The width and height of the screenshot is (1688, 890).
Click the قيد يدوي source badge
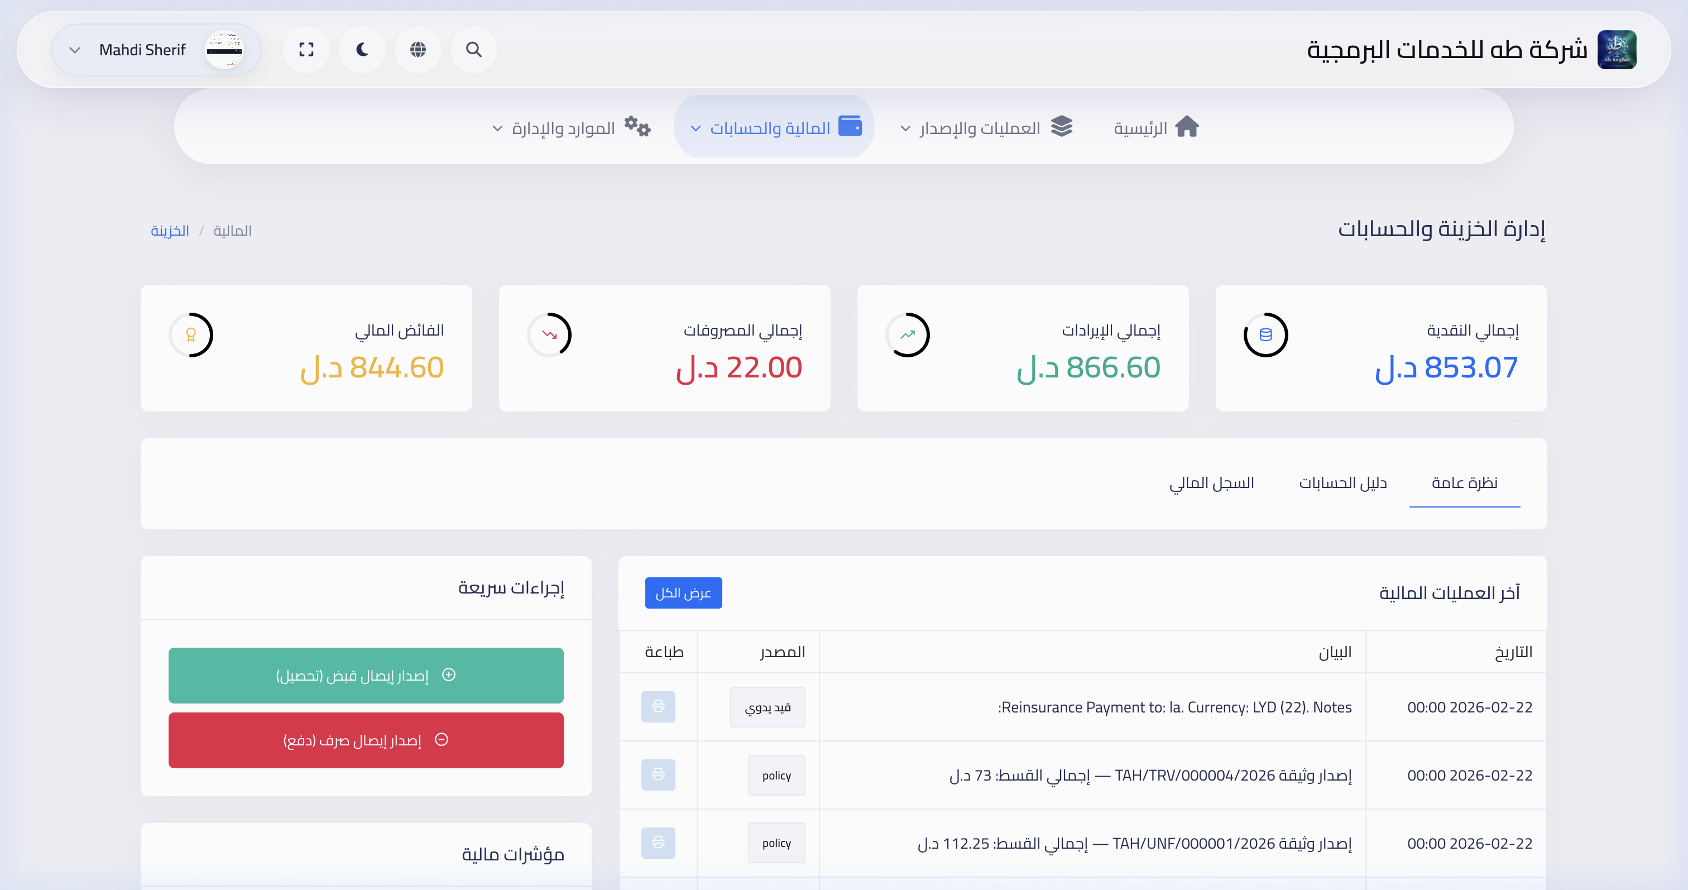click(x=768, y=707)
